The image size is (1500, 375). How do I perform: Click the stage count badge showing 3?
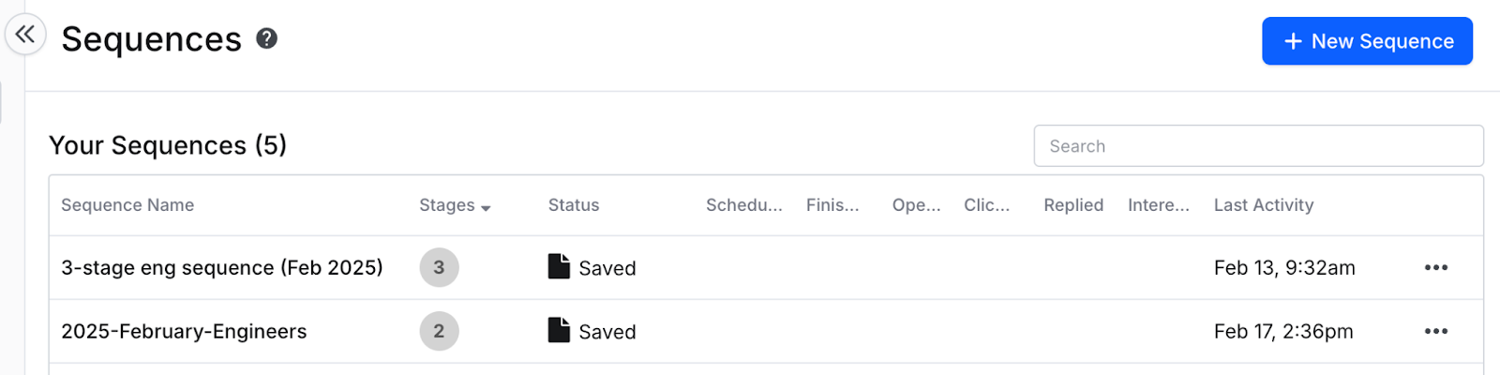point(439,267)
